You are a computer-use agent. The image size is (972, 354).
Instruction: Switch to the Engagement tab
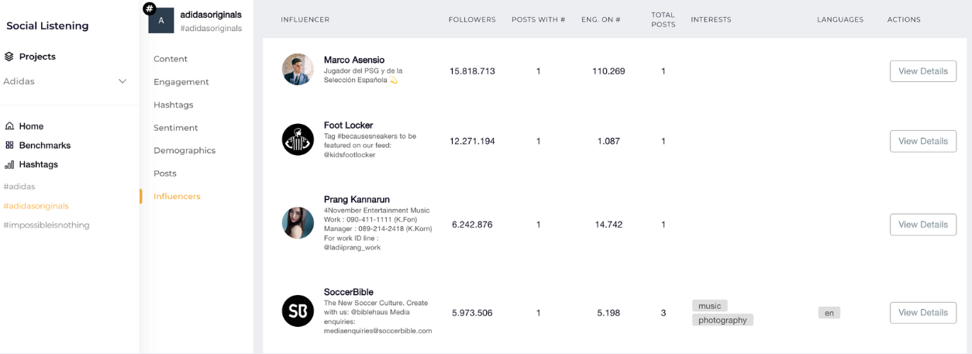pos(181,82)
